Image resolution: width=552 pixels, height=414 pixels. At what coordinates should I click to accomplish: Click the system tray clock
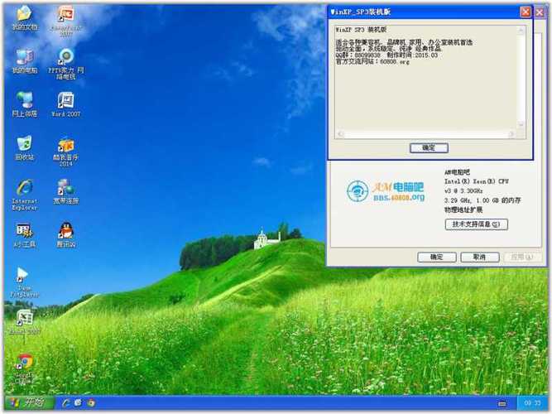coord(532,403)
